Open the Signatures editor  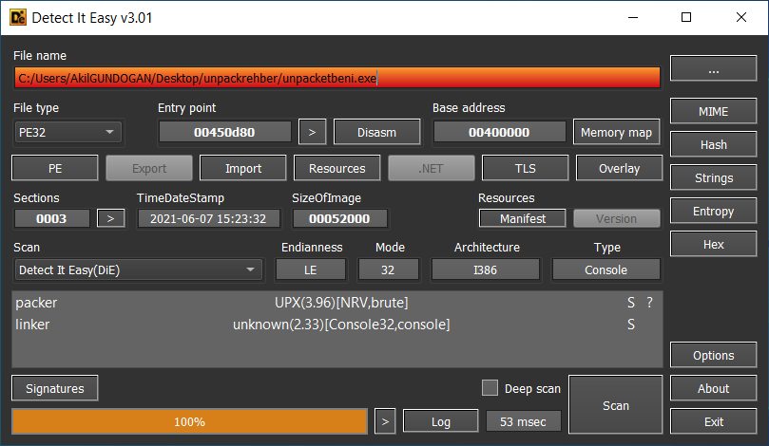[x=55, y=388]
